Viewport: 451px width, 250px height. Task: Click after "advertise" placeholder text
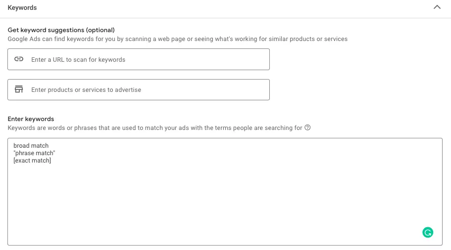201,89
